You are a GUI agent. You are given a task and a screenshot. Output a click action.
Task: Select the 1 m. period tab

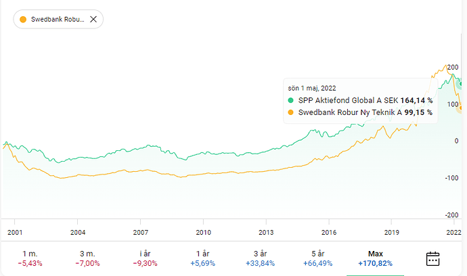click(x=30, y=258)
